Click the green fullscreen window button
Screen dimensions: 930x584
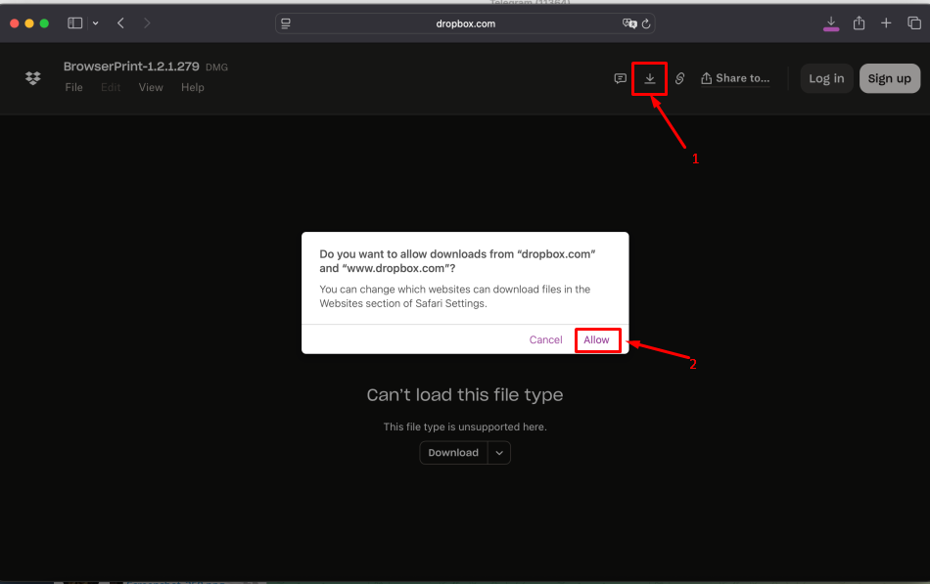[x=44, y=23]
